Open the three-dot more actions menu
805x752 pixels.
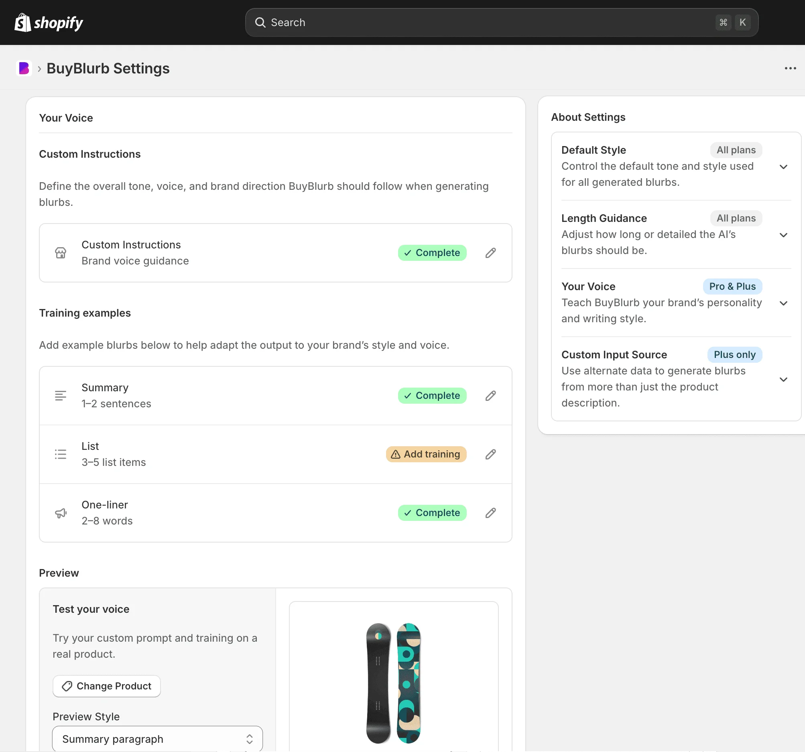point(790,68)
